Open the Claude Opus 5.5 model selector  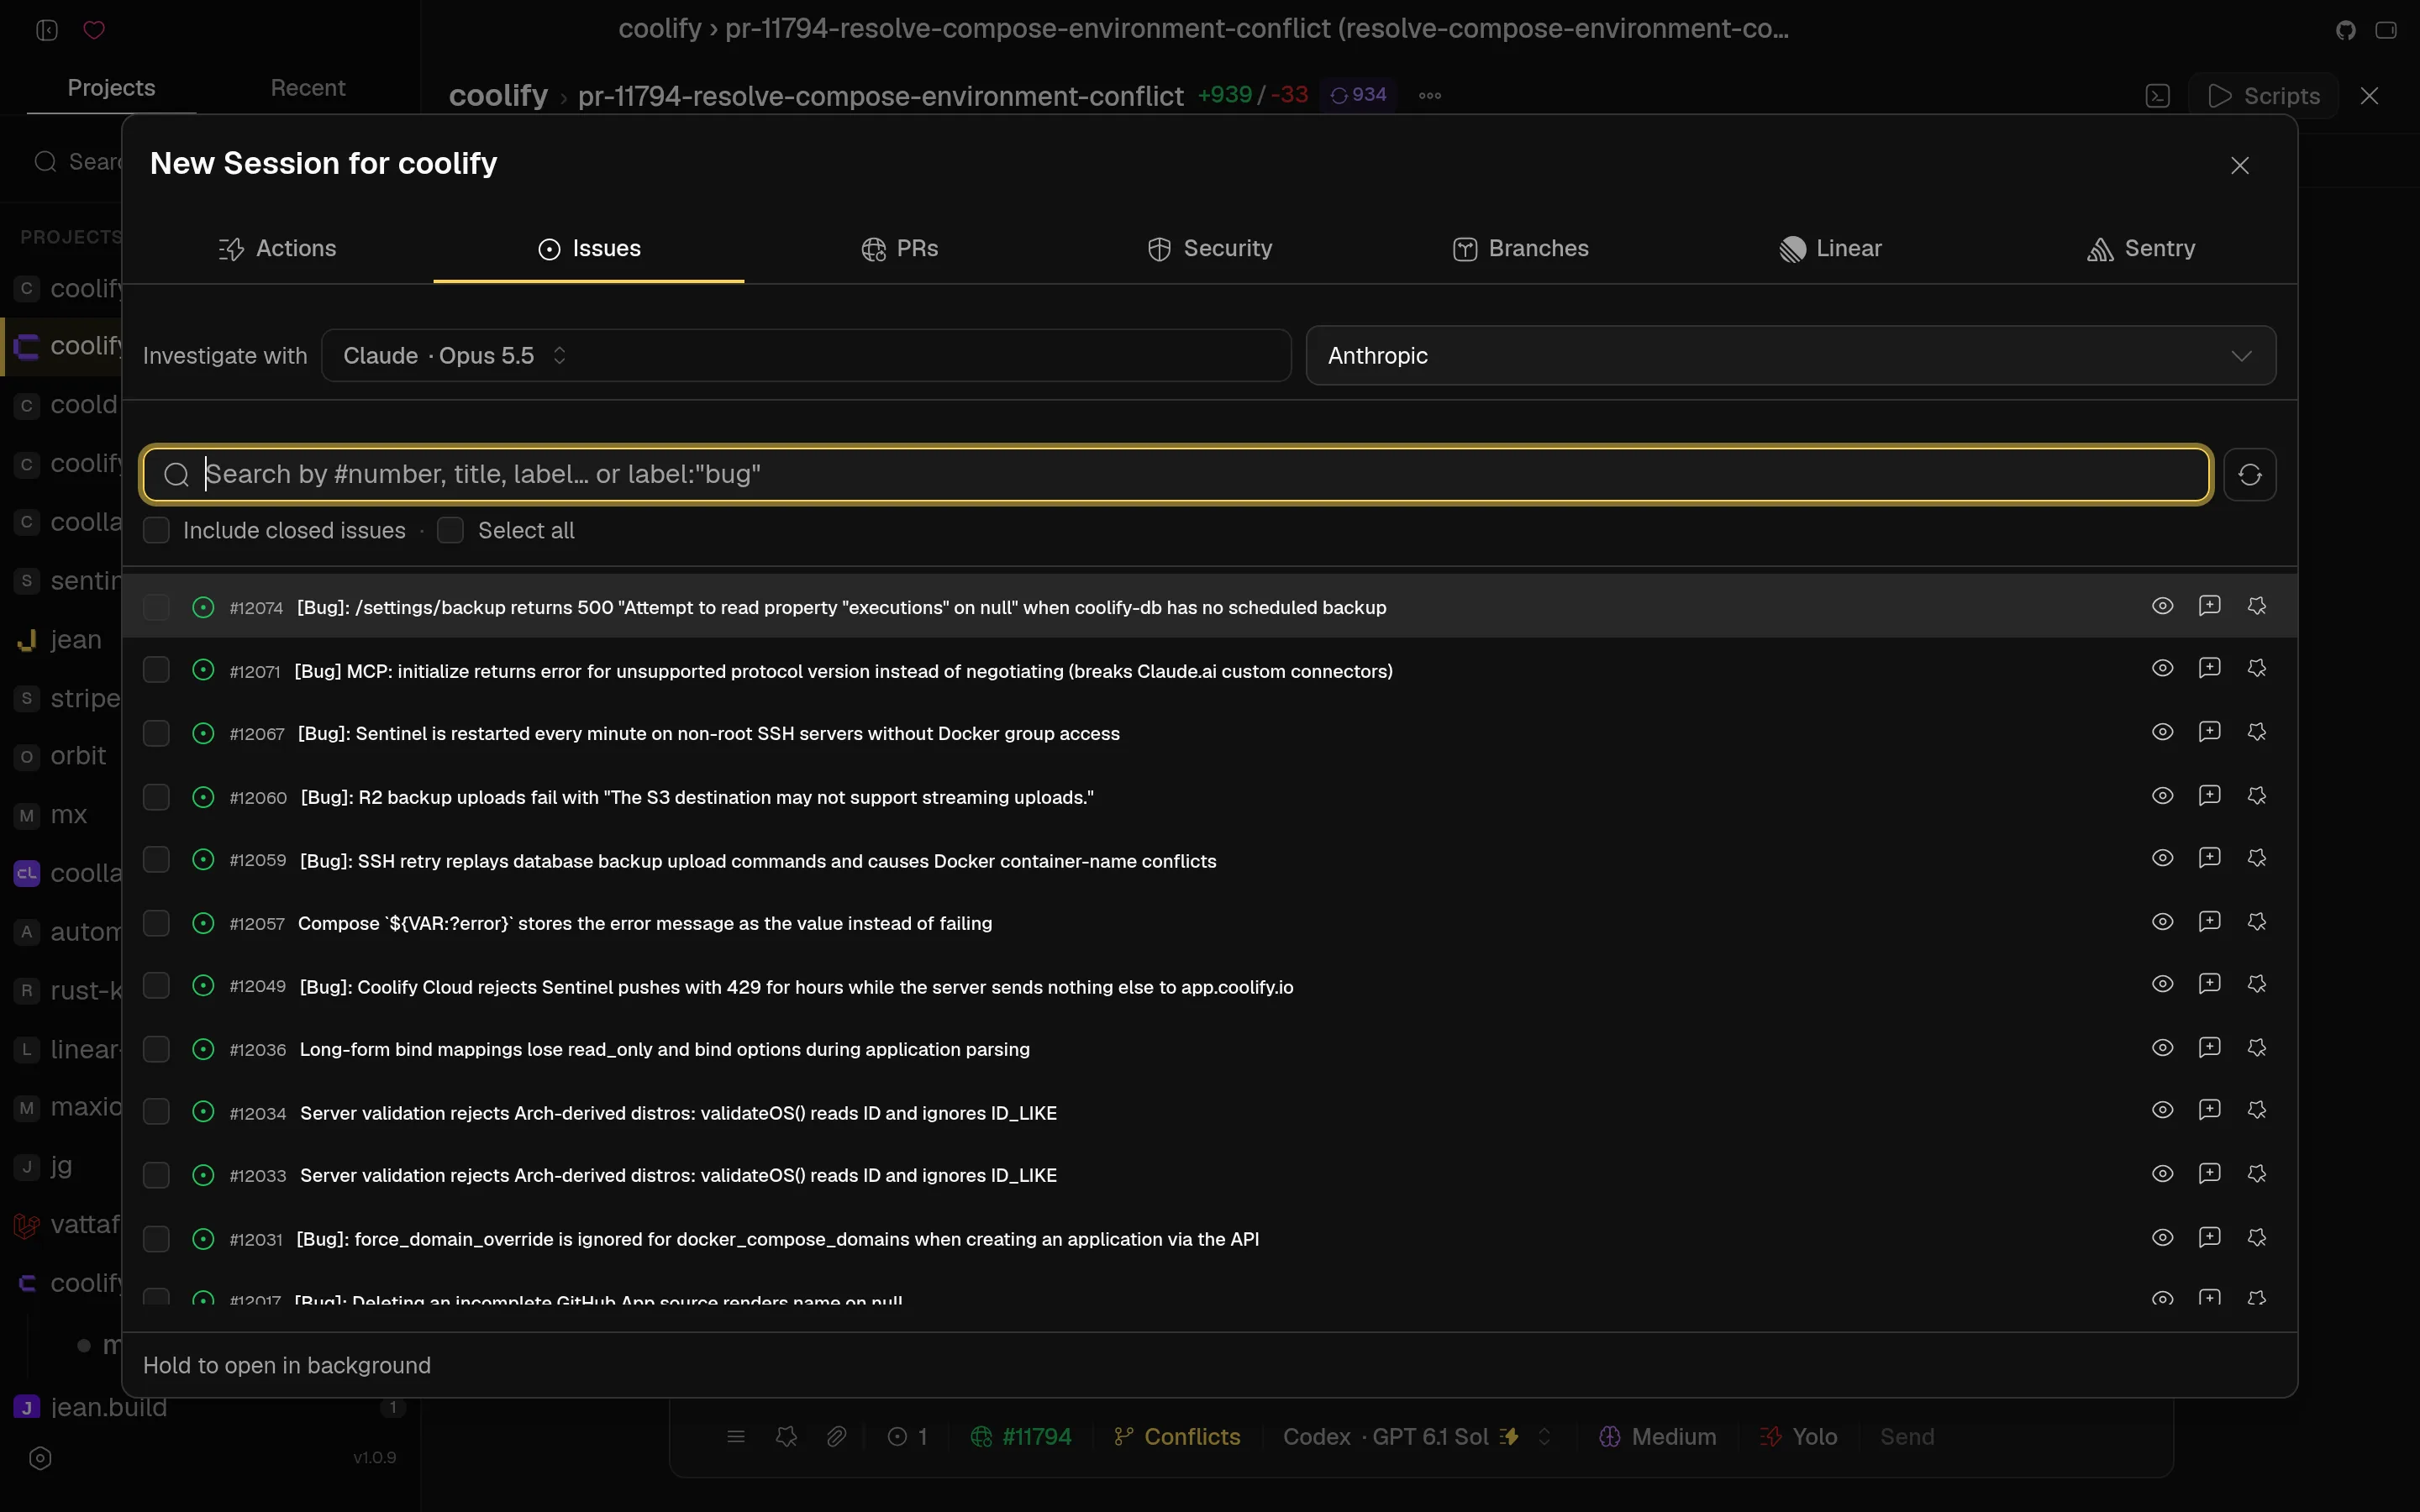[806, 356]
